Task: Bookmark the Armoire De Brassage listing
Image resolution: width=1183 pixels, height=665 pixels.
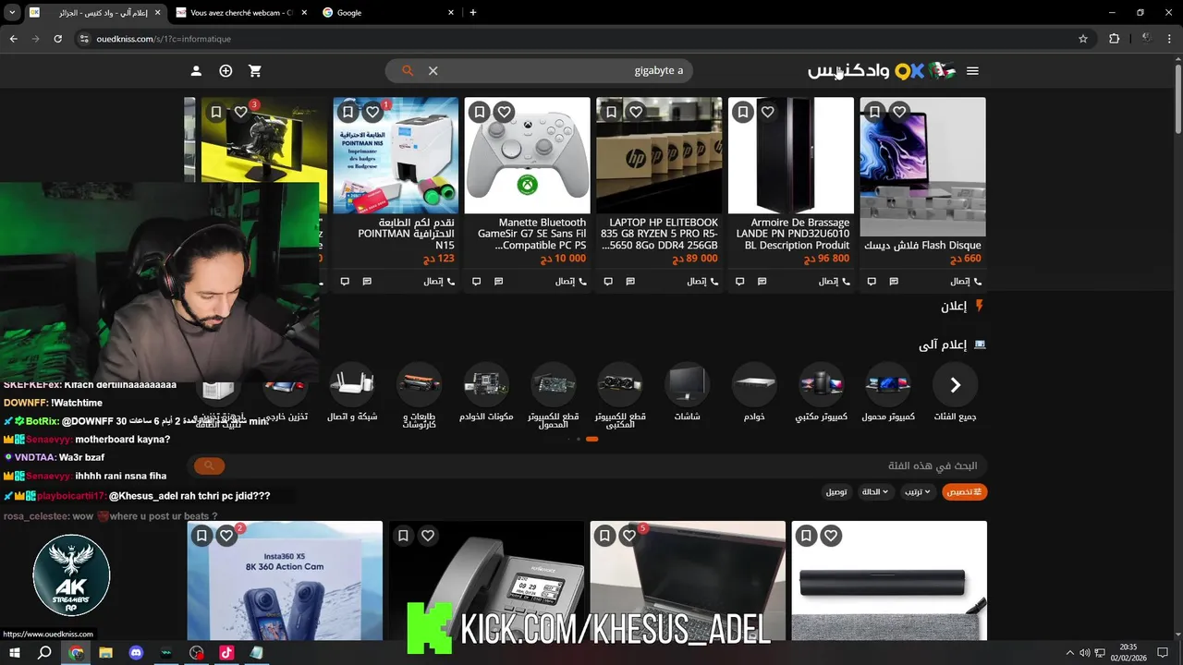Action: coord(743,112)
